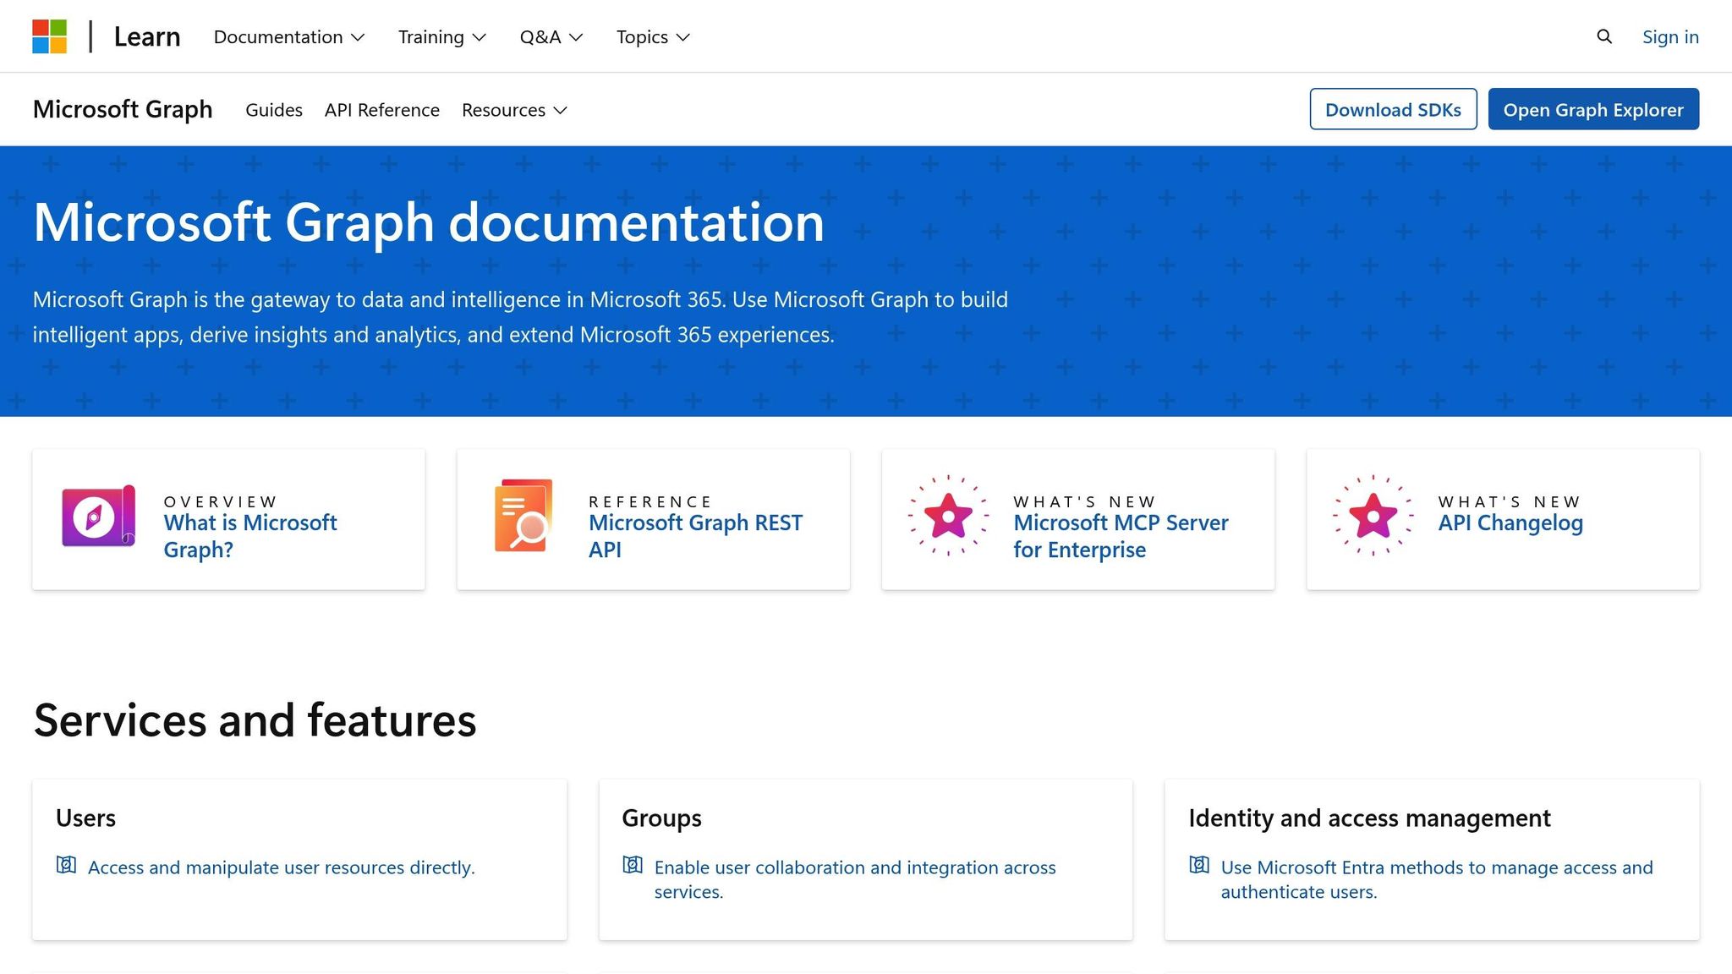
Task: Select the Guides tab
Action: (273, 110)
